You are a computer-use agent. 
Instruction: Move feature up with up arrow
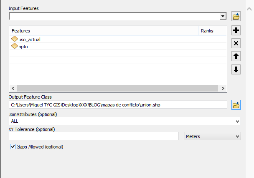(x=236, y=56)
